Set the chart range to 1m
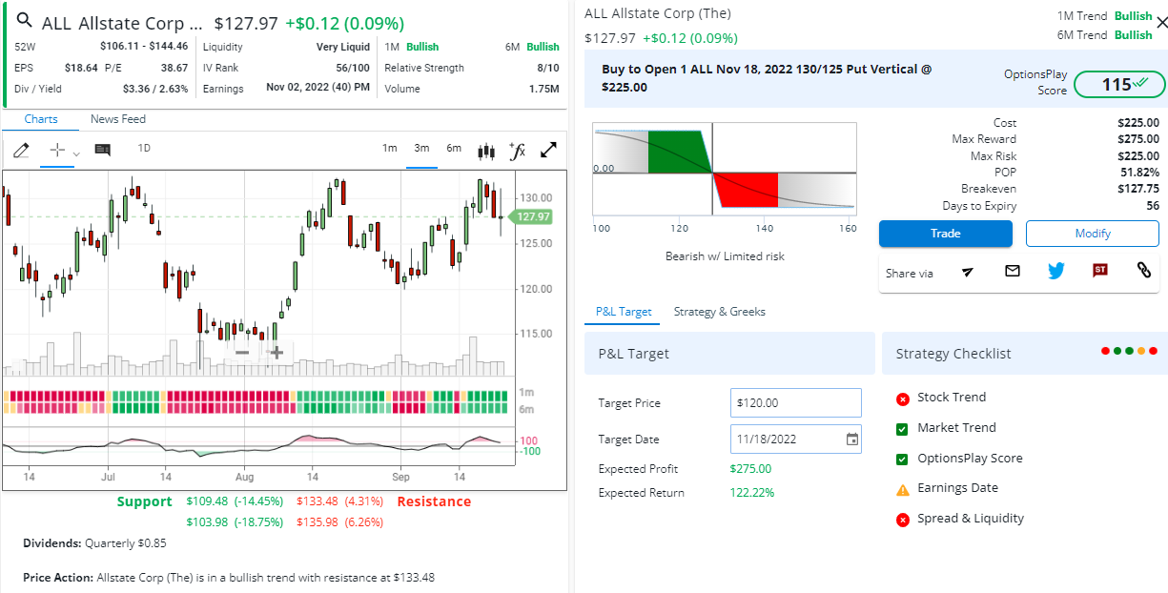The height and width of the screenshot is (593, 1168). [390, 148]
